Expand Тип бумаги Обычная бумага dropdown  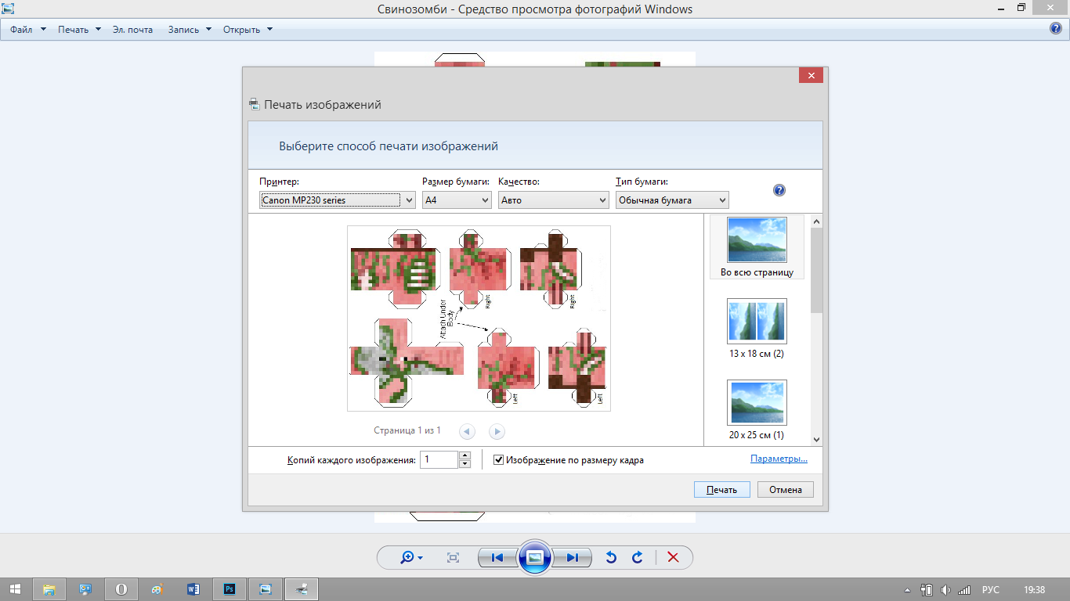pyautogui.click(x=672, y=200)
